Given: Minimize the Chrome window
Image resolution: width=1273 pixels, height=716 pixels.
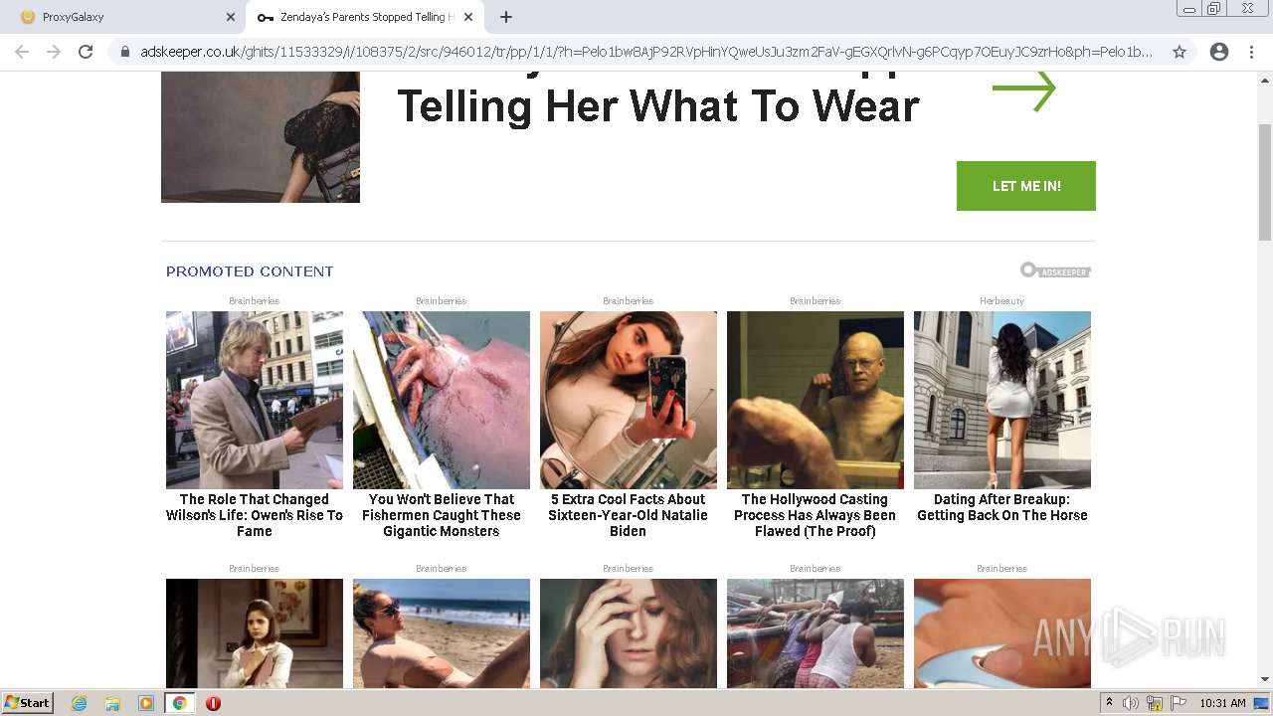Looking at the screenshot, I should tap(1189, 9).
